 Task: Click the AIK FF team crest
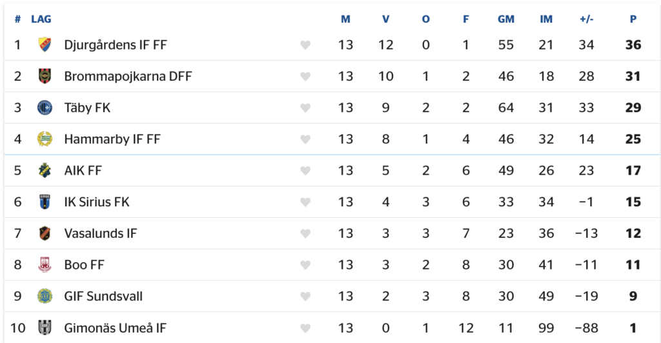coord(44,171)
